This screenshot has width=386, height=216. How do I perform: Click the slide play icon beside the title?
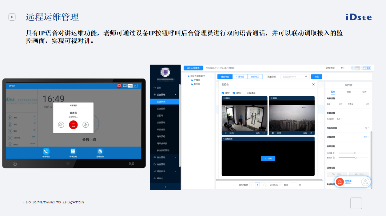(x=12, y=17)
